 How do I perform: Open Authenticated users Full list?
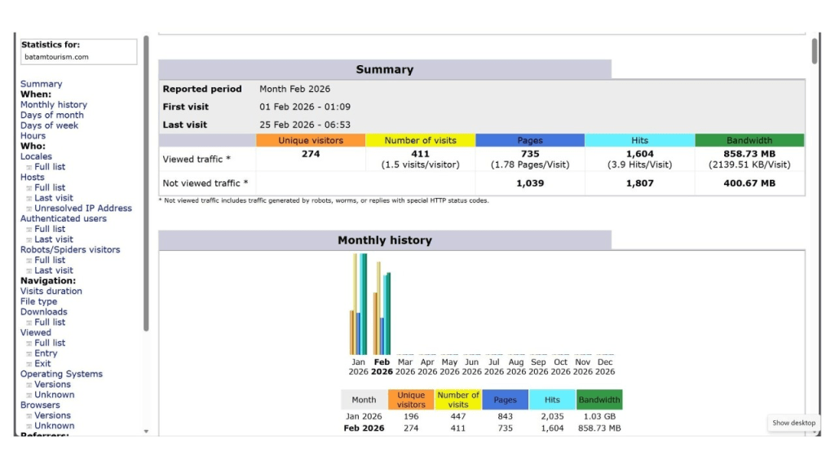50,229
